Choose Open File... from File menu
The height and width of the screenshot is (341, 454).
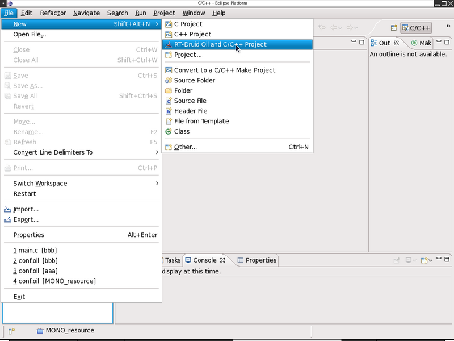[81, 34]
